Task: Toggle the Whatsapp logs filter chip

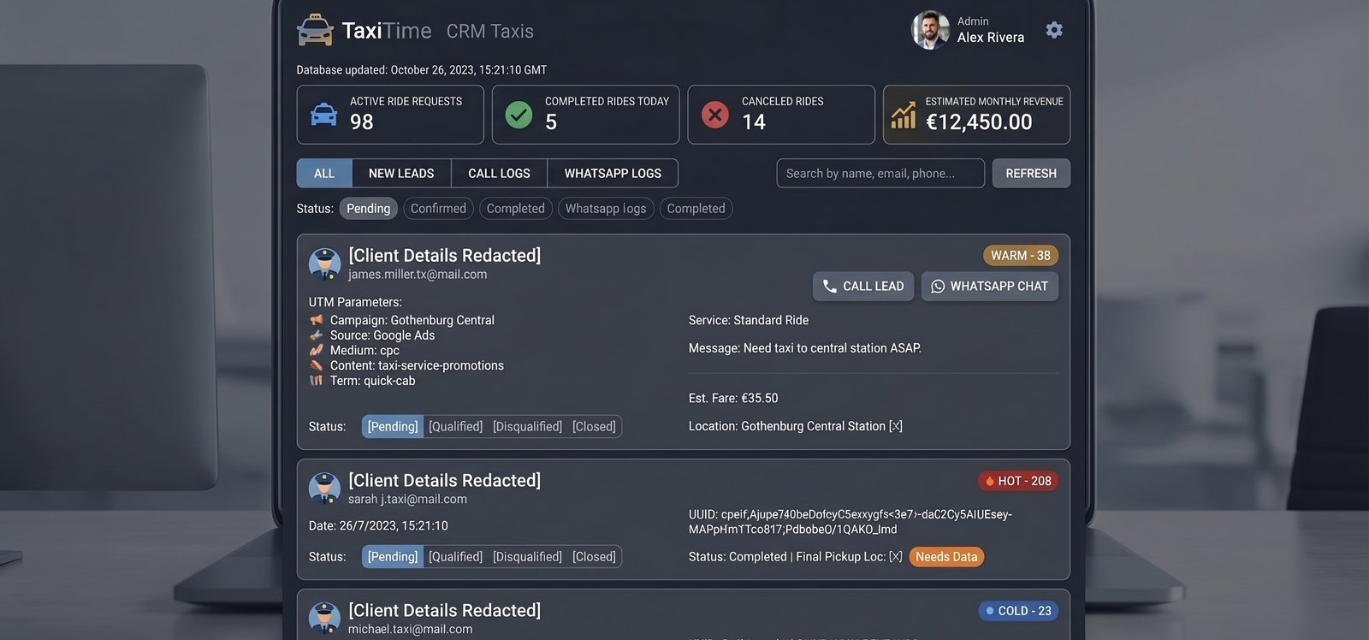Action: coord(606,209)
